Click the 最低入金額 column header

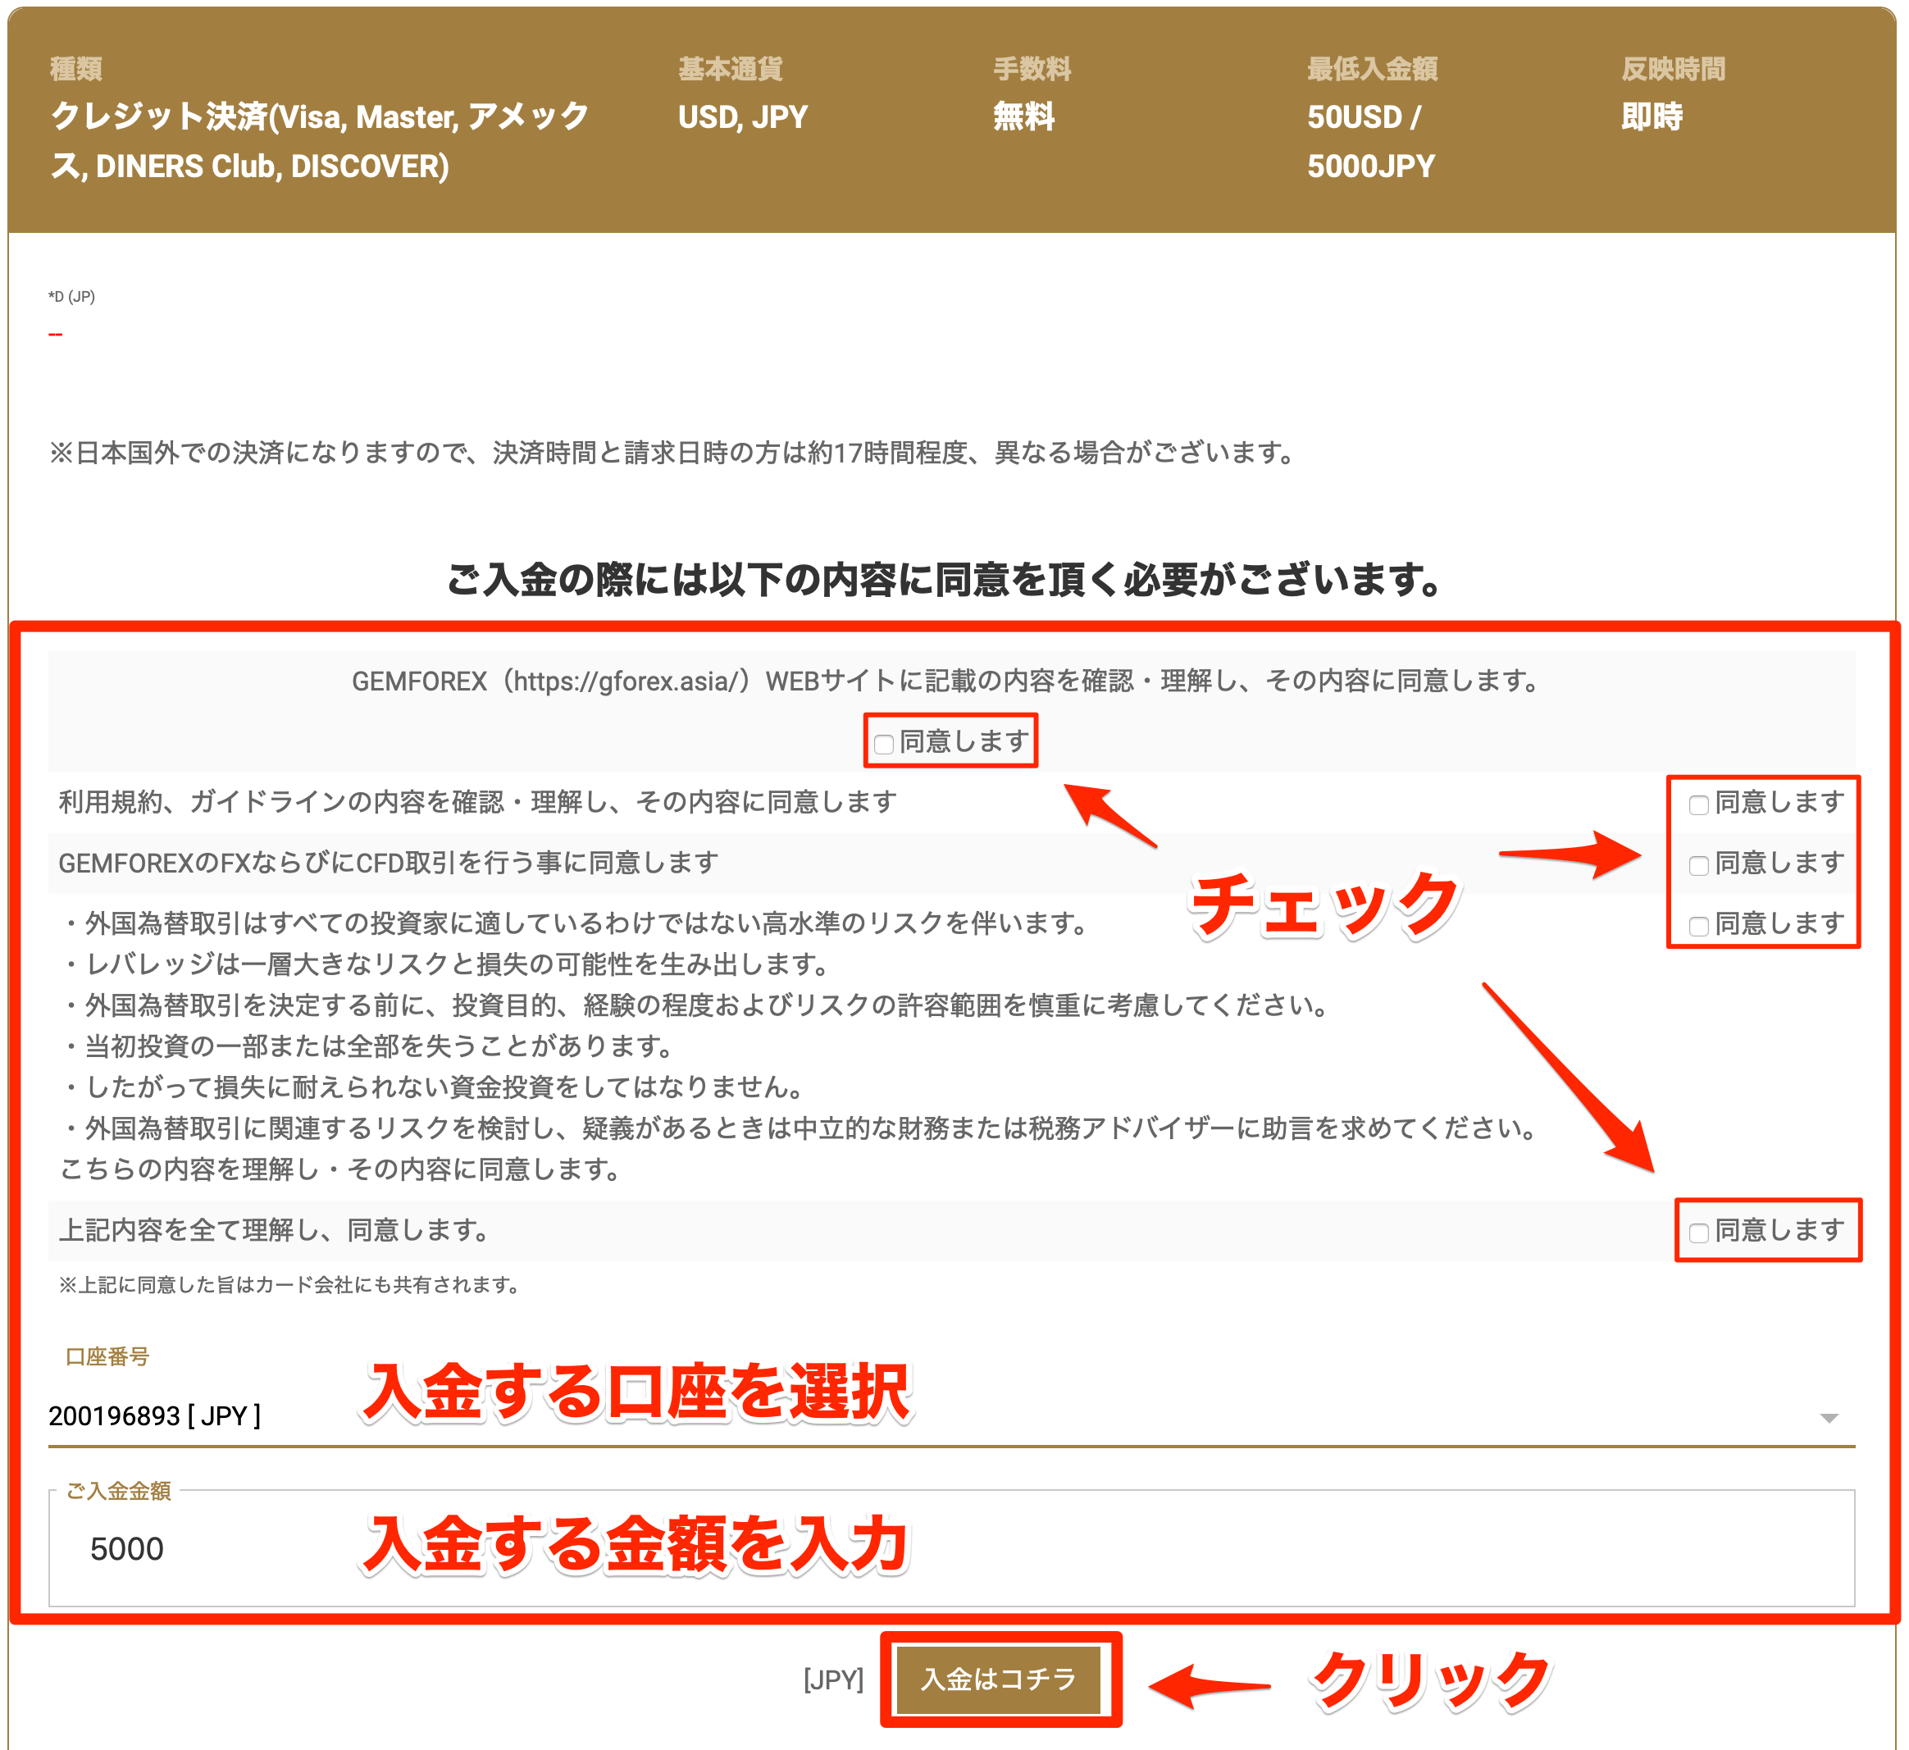tap(1372, 69)
